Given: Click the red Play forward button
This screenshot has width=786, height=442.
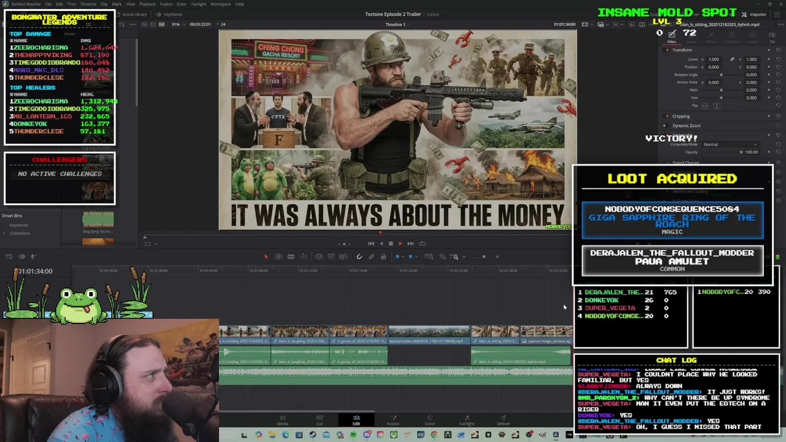Looking at the screenshot, I should [400, 244].
